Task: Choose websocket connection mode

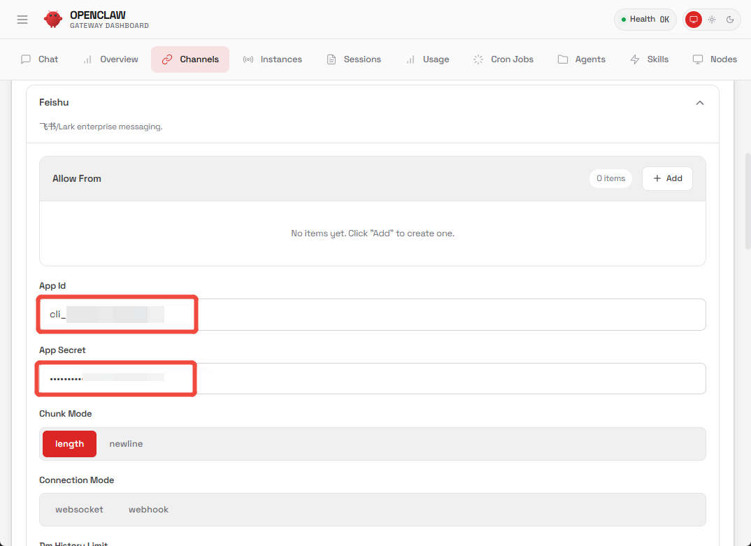Action: 79,510
